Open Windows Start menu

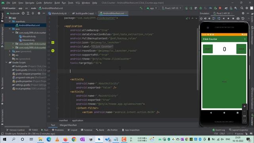tap(4, 139)
